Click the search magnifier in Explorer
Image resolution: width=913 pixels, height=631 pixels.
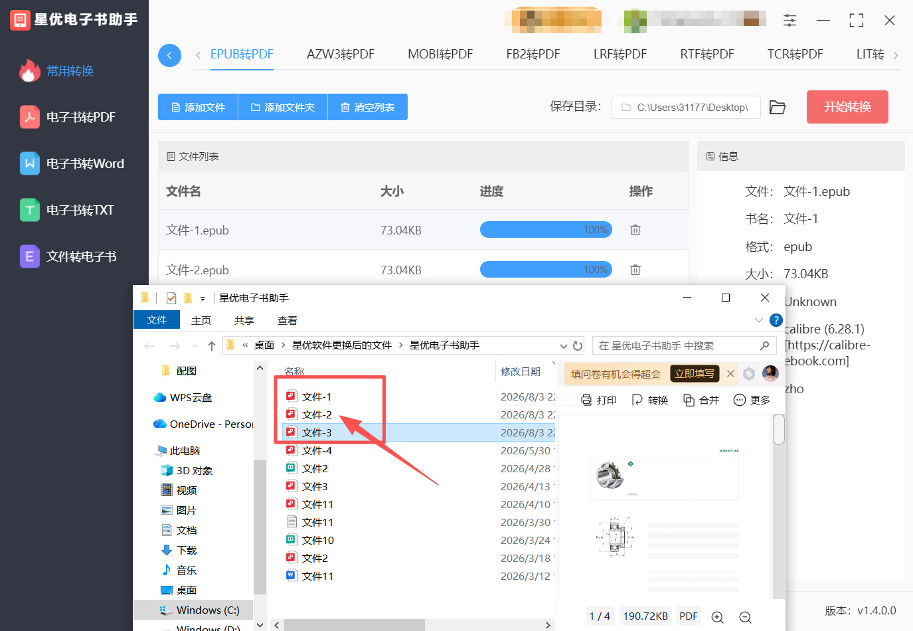tap(764, 345)
